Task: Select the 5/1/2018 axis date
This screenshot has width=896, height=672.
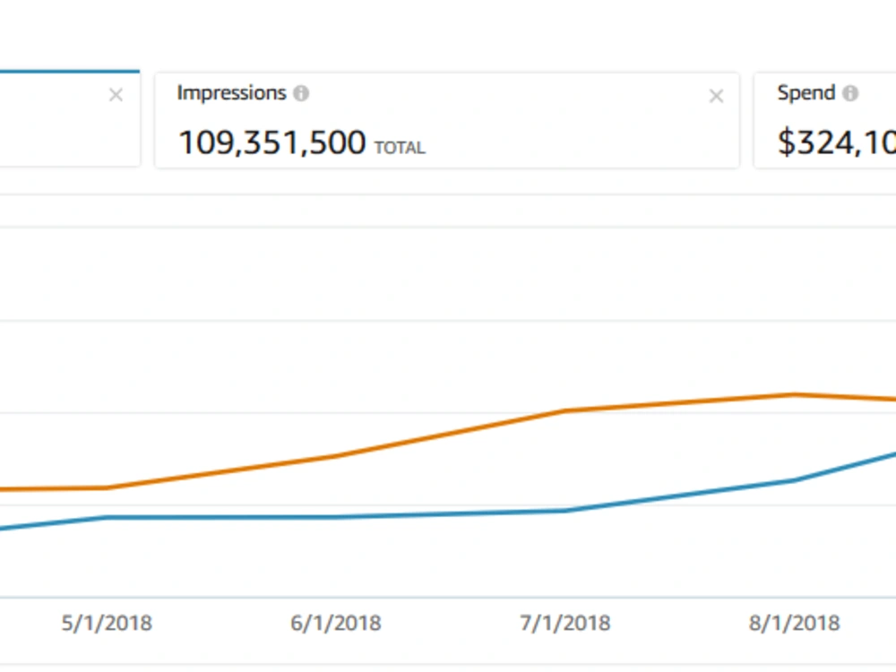Action: 107,623
